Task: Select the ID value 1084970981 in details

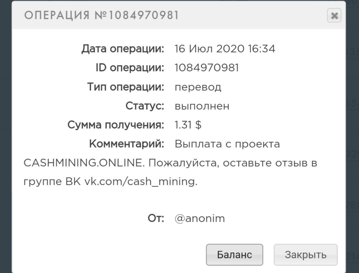Action: (207, 68)
